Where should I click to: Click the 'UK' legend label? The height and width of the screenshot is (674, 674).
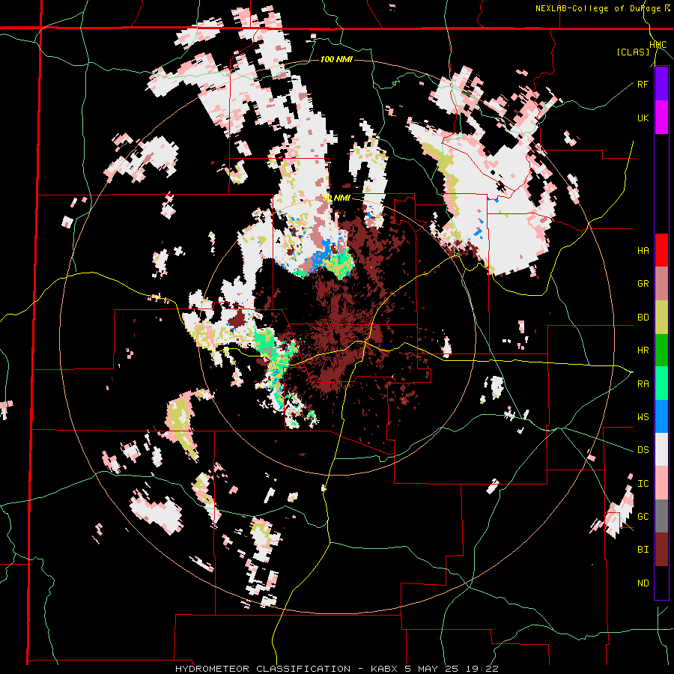643,118
